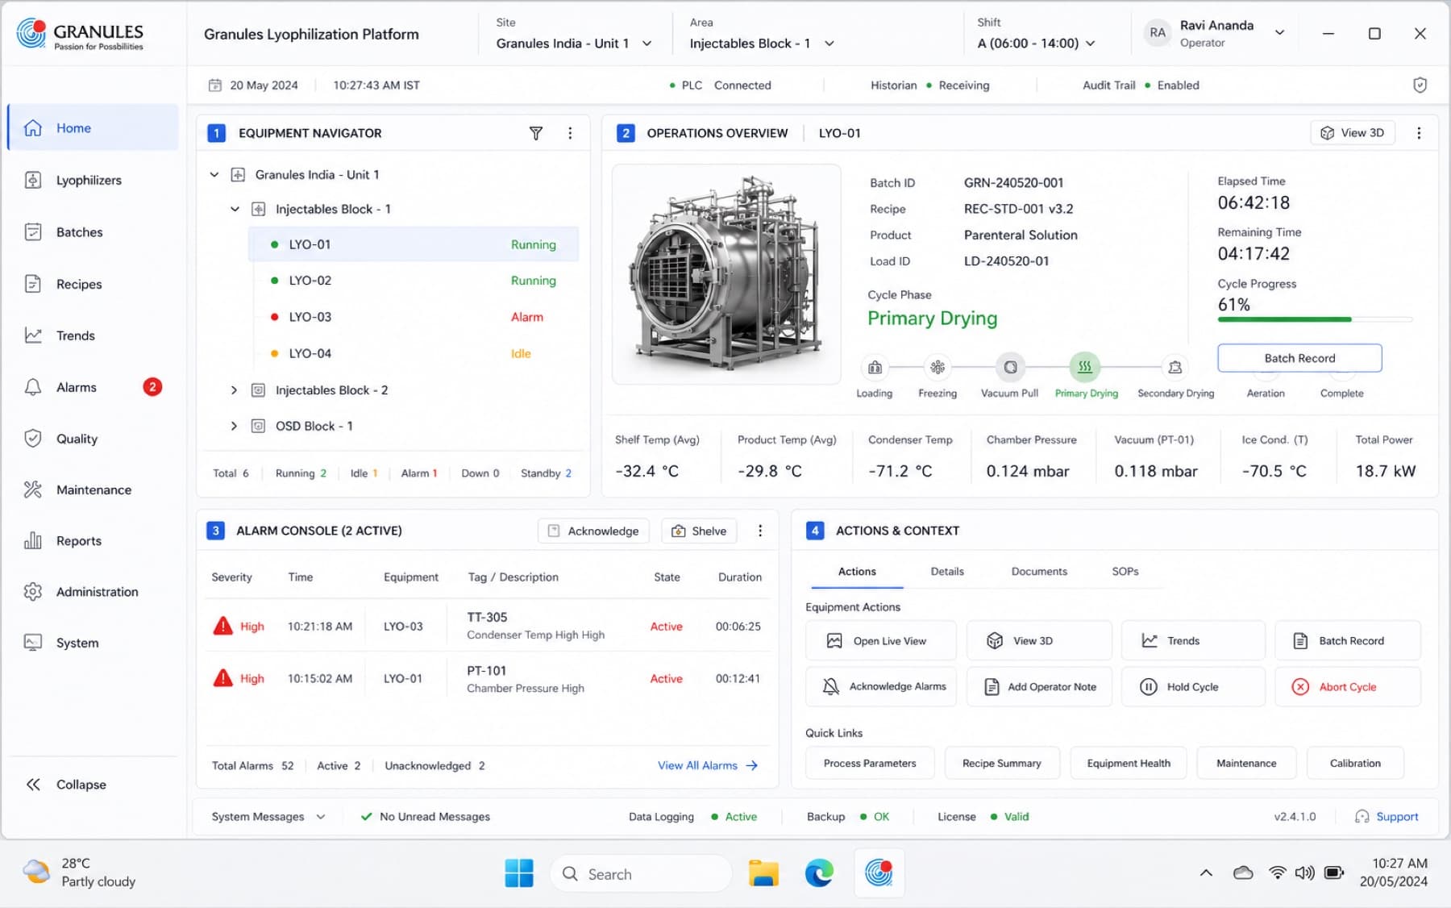Open File Explorer from the taskbar
1451x908 pixels.
point(763,873)
